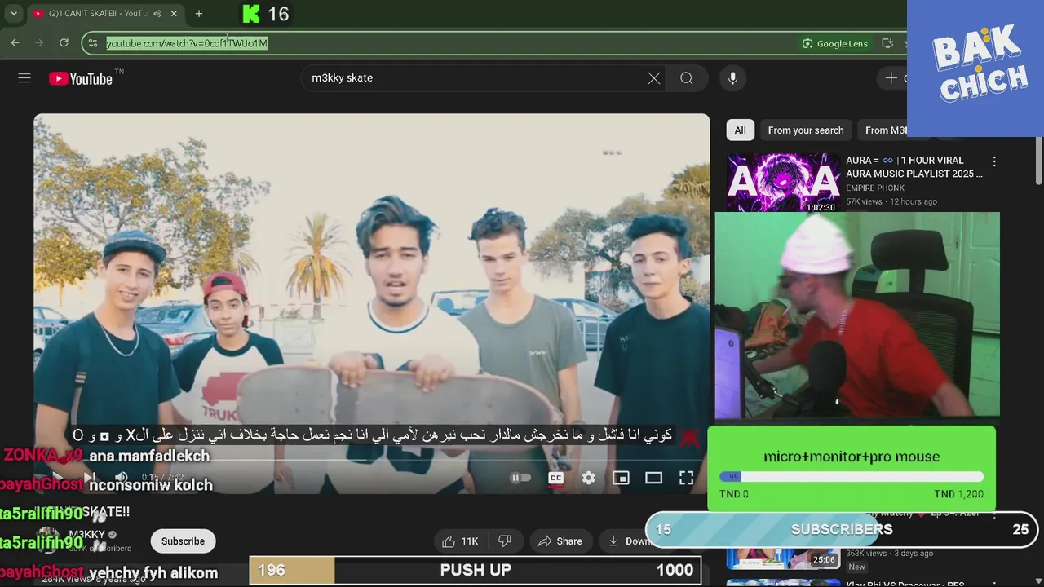Toggle closed captions with the CC button
This screenshot has width=1044, height=587.
556,478
